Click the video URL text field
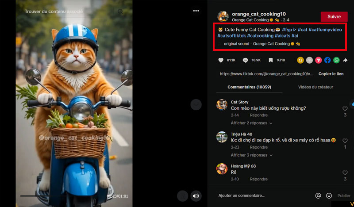 pyautogui.click(x=266, y=74)
